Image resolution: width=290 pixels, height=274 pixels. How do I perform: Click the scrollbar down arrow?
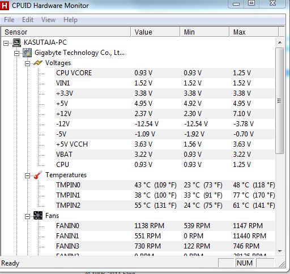coord(280,251)
